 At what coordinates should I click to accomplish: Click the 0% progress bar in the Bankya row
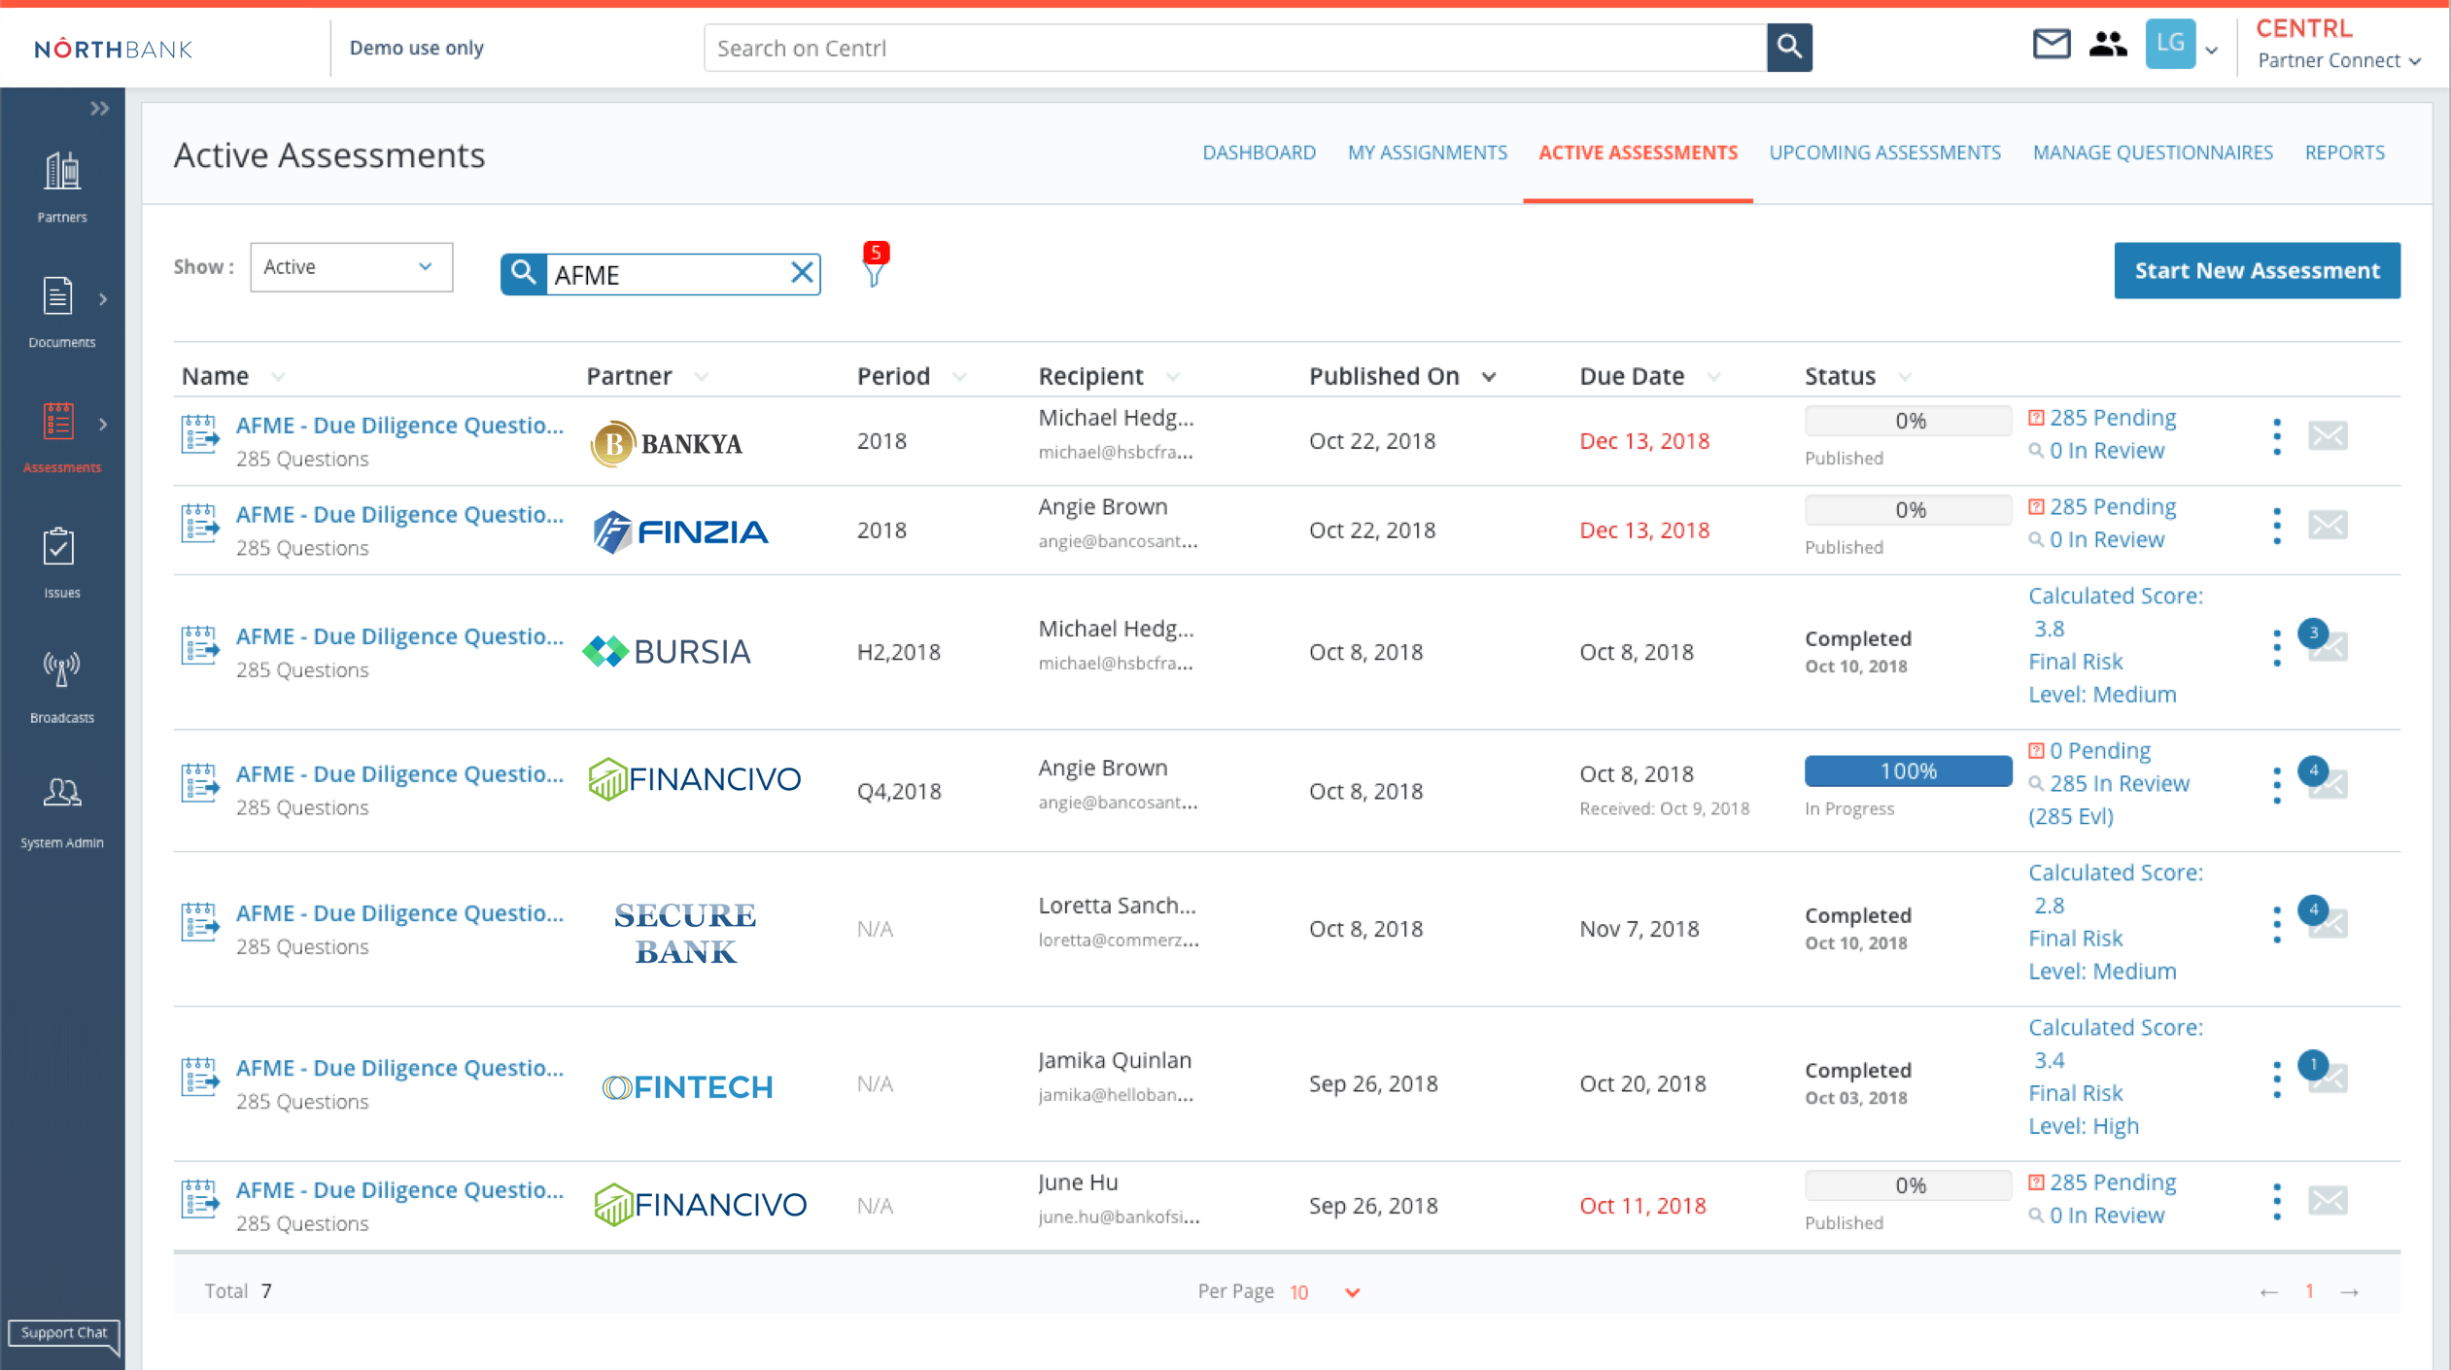point(1908,421)
